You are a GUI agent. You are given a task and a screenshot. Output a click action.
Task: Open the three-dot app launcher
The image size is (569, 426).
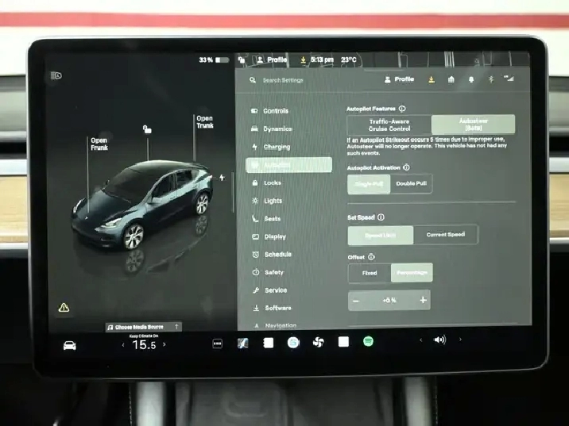218,343
